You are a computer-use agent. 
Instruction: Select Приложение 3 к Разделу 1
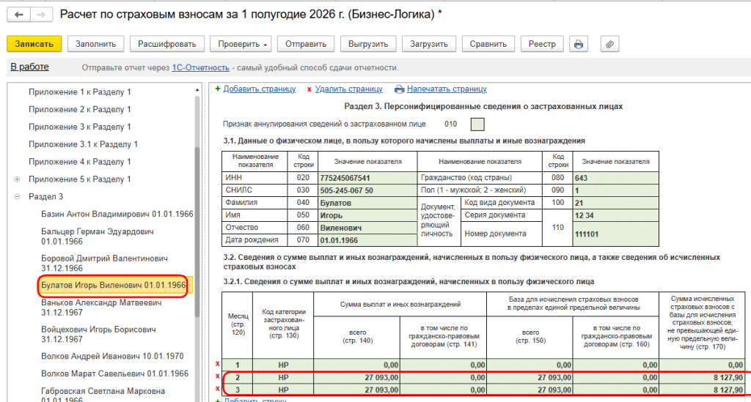pos(79,127)
